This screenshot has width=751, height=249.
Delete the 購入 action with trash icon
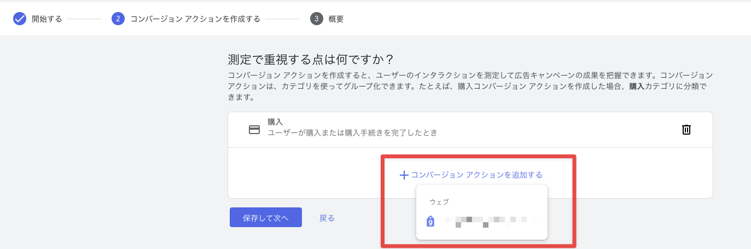point(686,130)
